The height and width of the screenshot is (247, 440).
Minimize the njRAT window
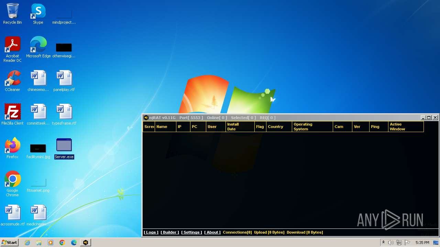pyautogui.click(x=423, y=118)
